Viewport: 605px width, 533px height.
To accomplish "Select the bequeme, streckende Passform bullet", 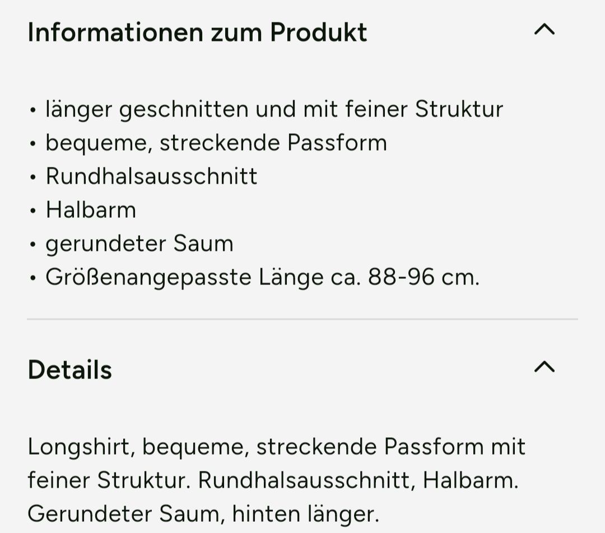I will [x=216, y=143].
